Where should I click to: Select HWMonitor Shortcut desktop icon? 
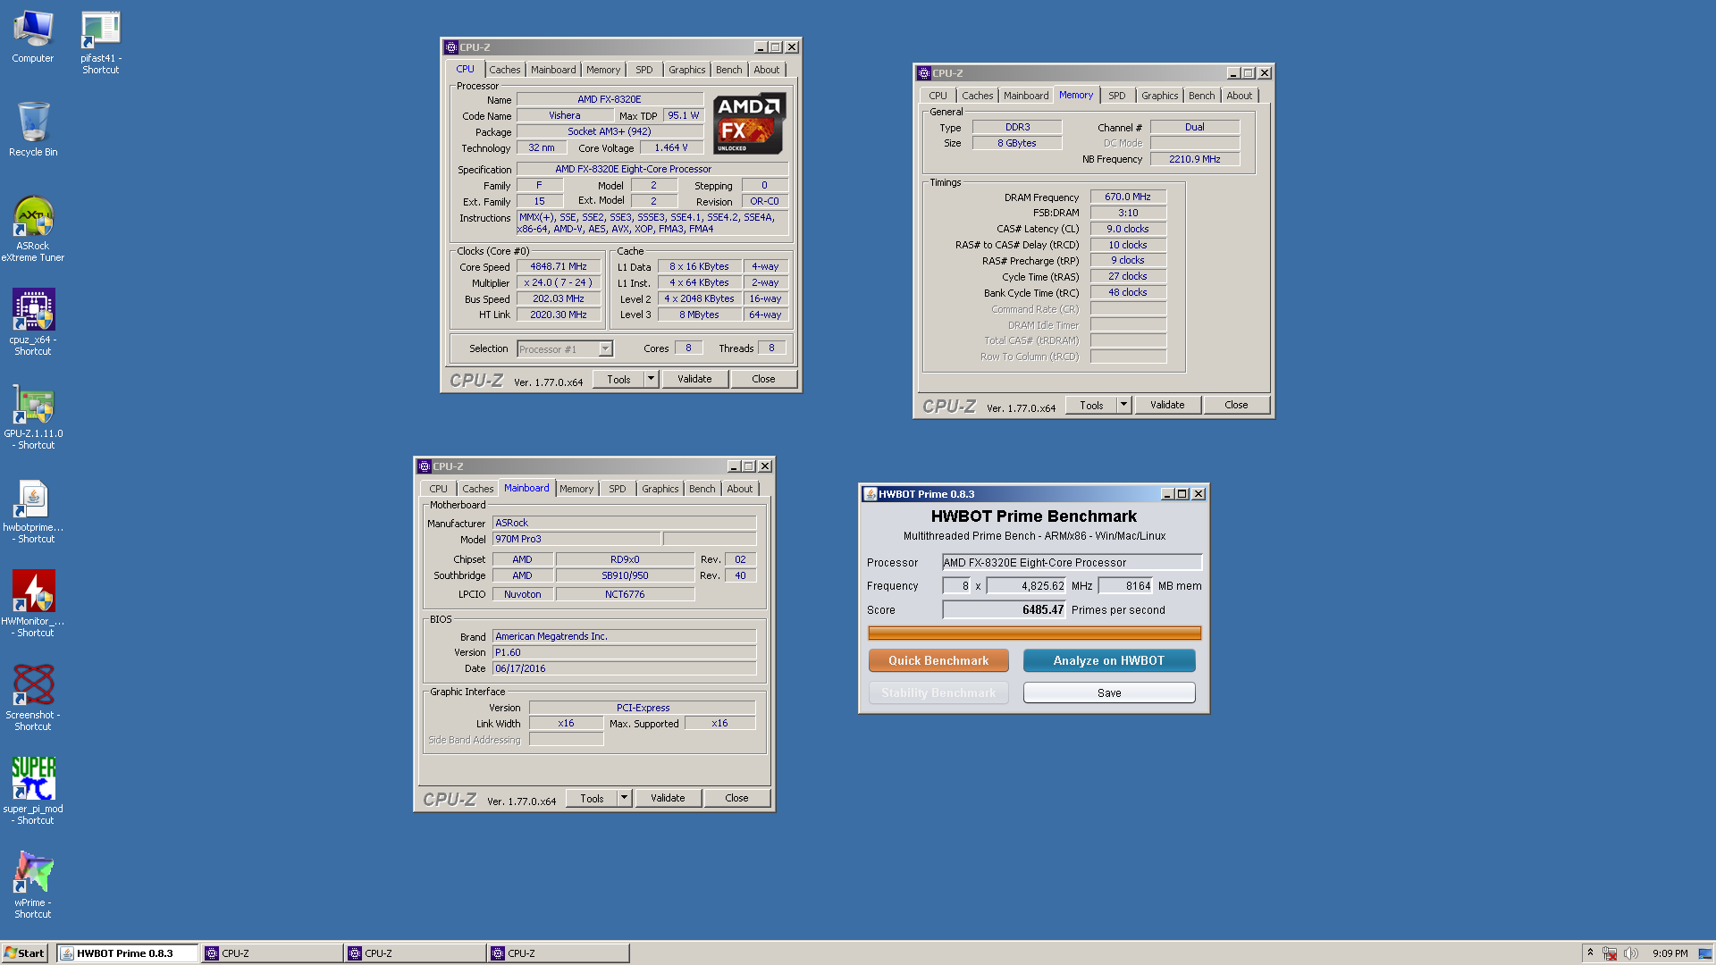click(x=33, y=604)
